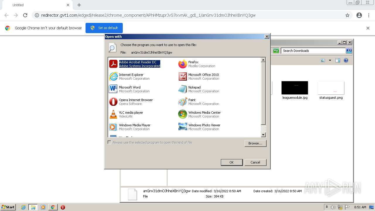
Task: Open Opera from the taskbar
Action: (63, 207)
